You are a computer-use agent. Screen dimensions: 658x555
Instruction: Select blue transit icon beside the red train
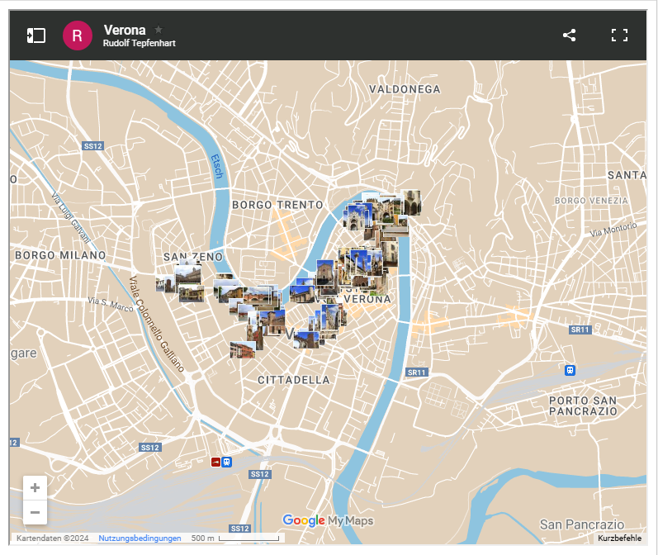(x=227, y=462)
